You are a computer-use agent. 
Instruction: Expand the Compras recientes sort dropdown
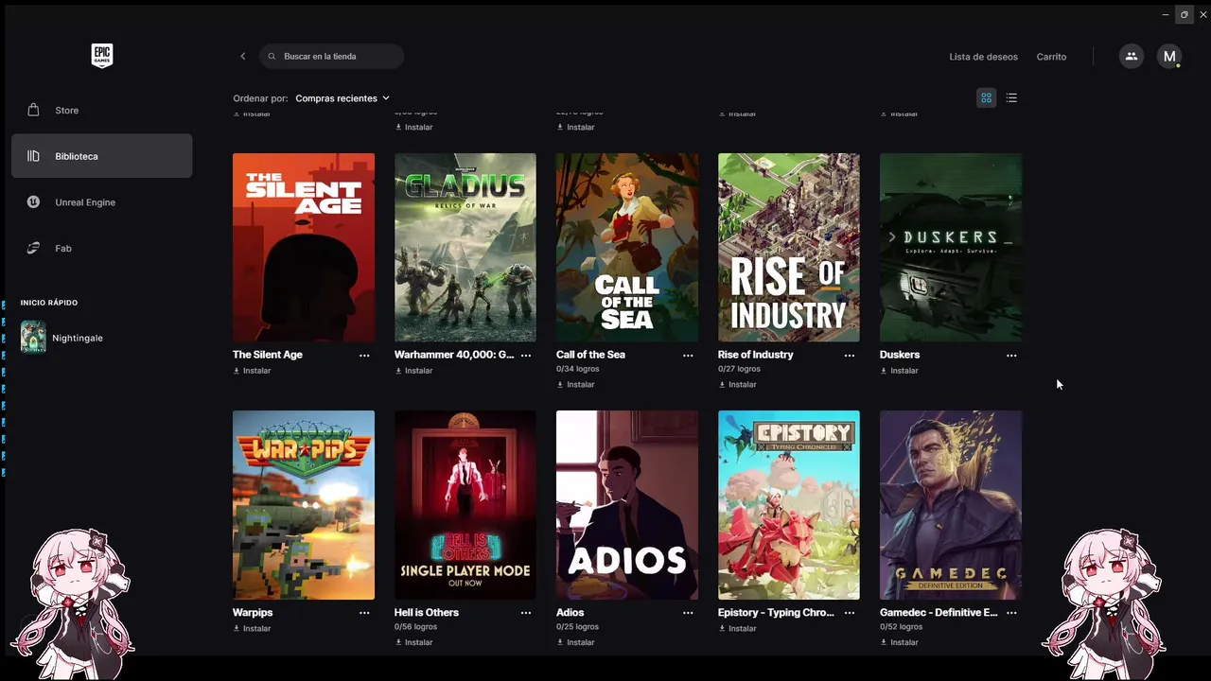pos(342,98)
